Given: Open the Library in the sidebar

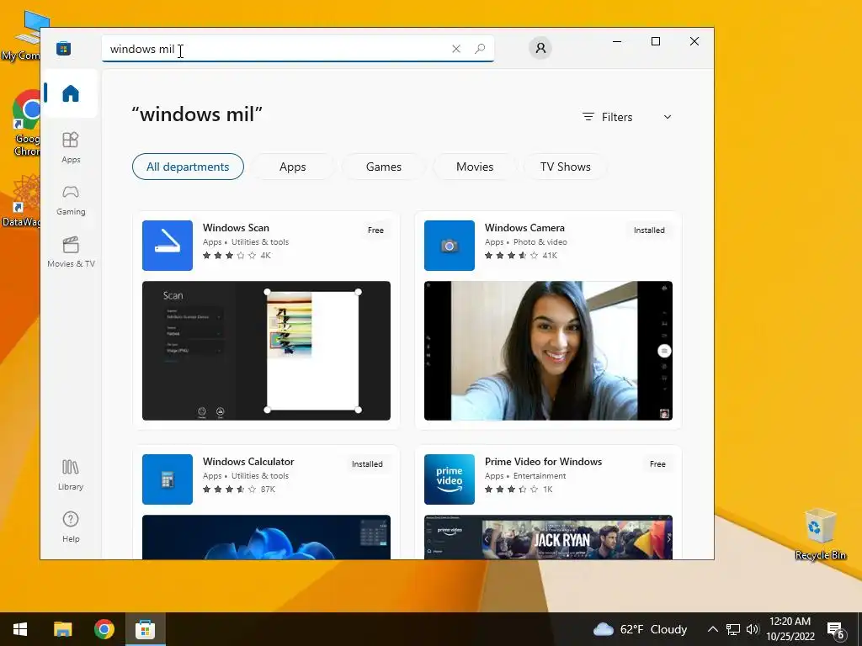Looking at the screenshot, I should (71, 475).
